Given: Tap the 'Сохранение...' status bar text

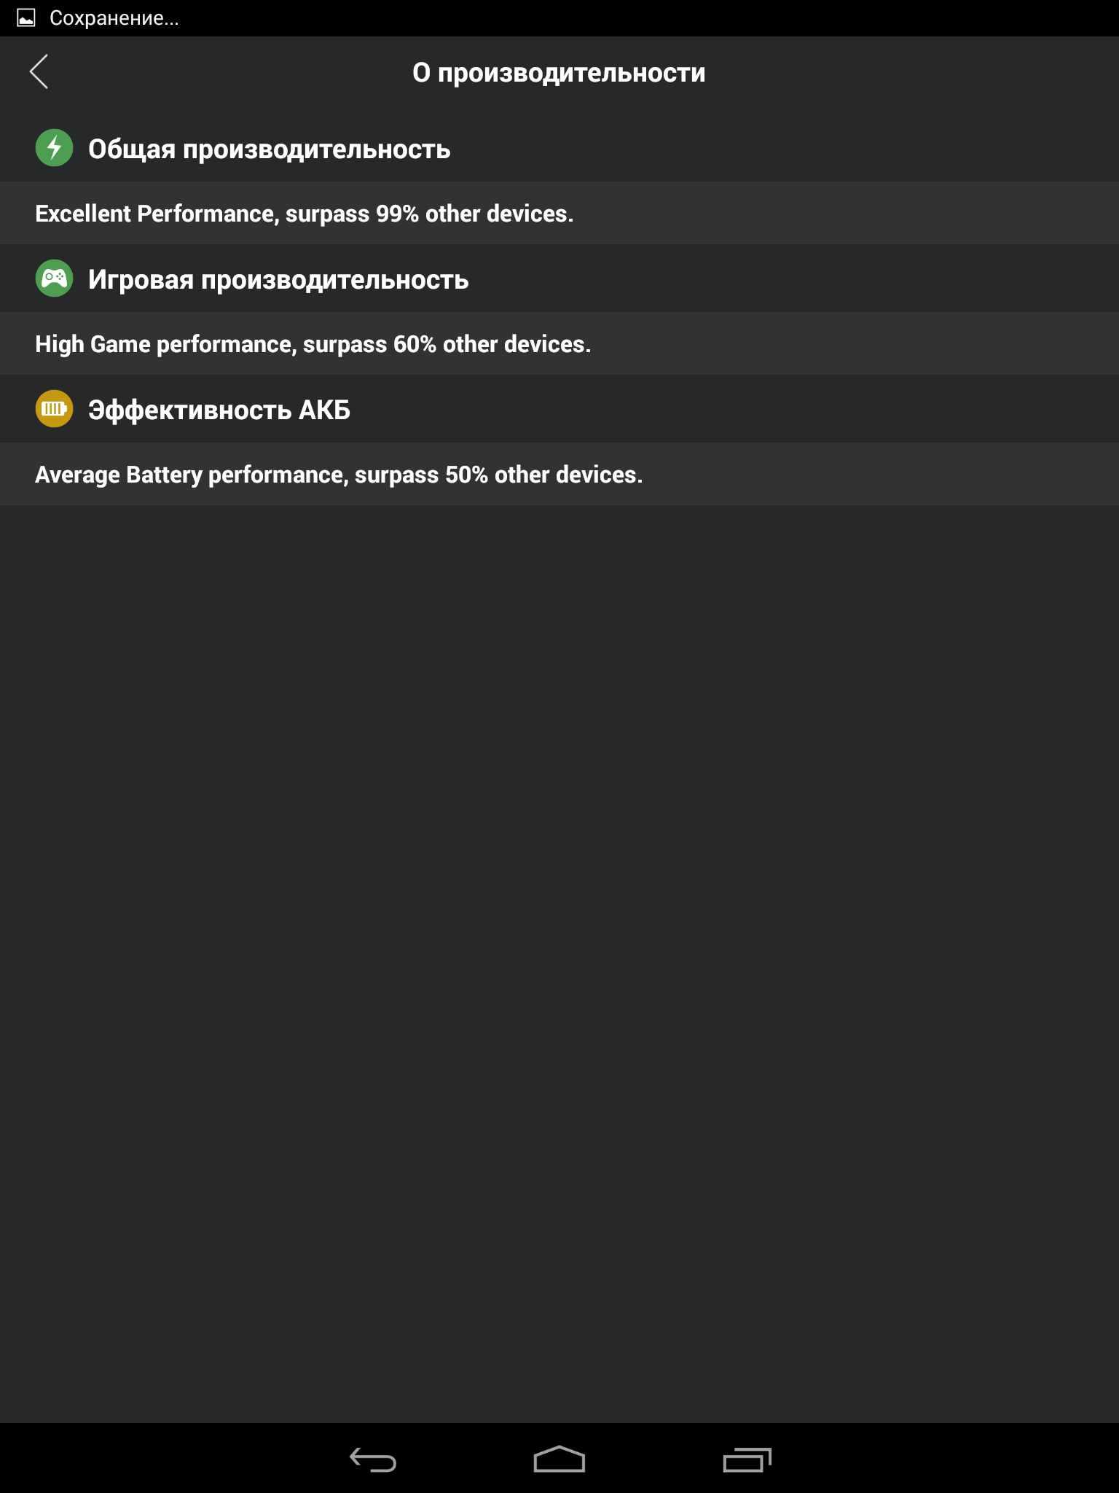Looking at the screenshot, I should click(114, 18).
